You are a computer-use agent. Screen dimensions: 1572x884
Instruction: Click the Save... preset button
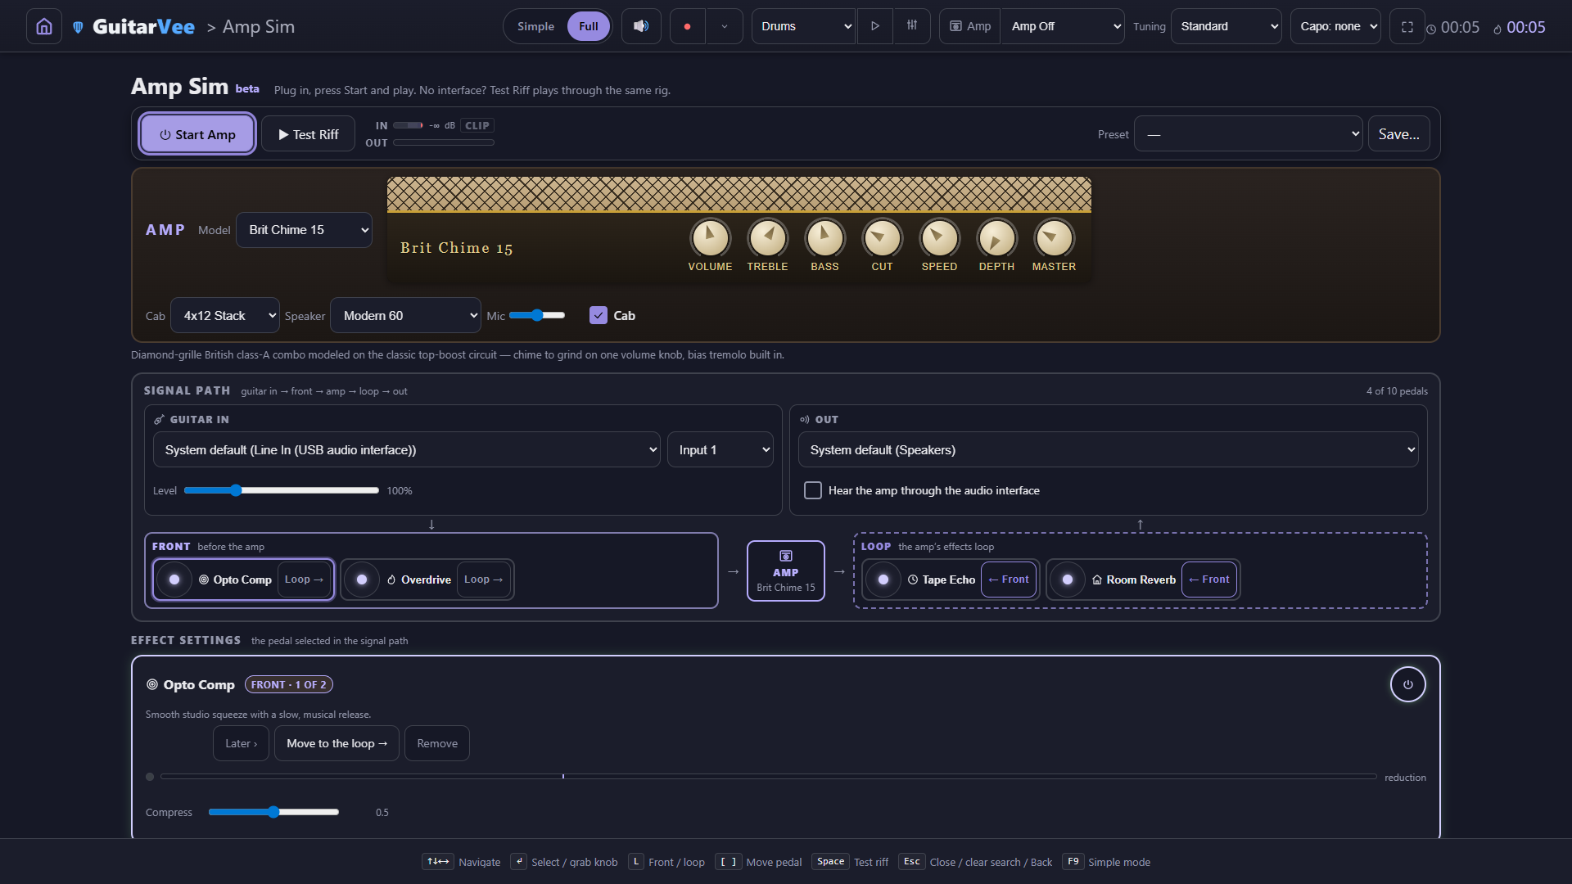[1399, 134]
